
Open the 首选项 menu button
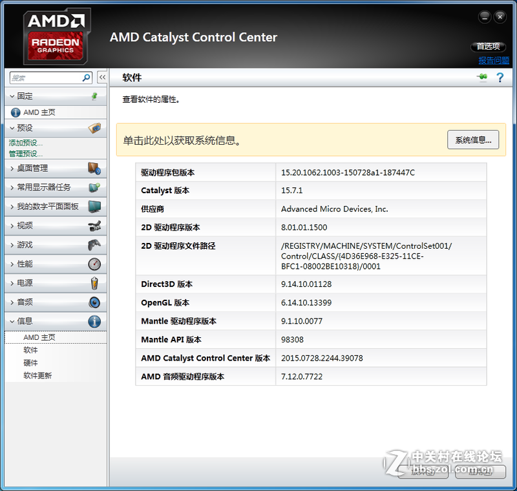(489, 47)
